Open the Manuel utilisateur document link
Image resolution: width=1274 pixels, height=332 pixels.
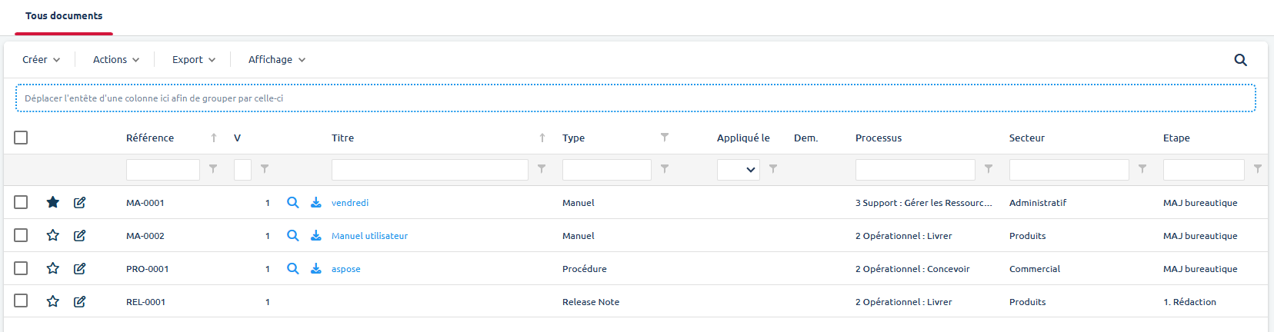pyautogui.click(x=369, y=236)
